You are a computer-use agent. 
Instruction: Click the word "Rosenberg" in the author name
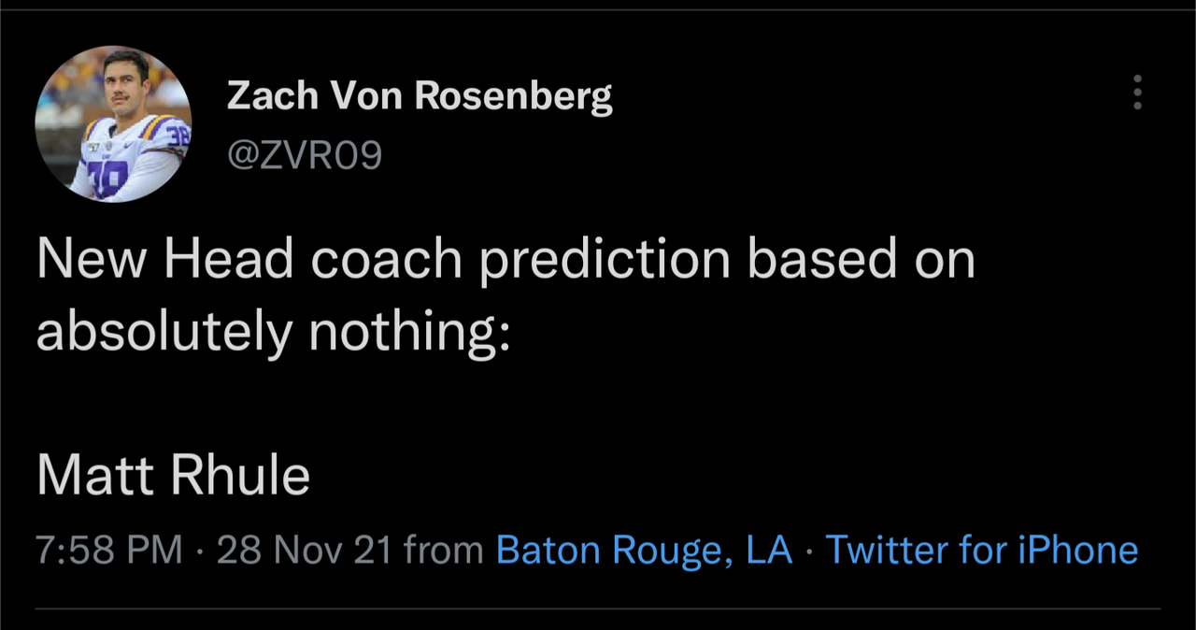(513, 95)
